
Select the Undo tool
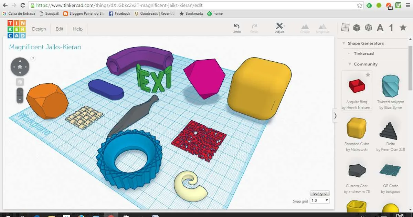(236, 28)
